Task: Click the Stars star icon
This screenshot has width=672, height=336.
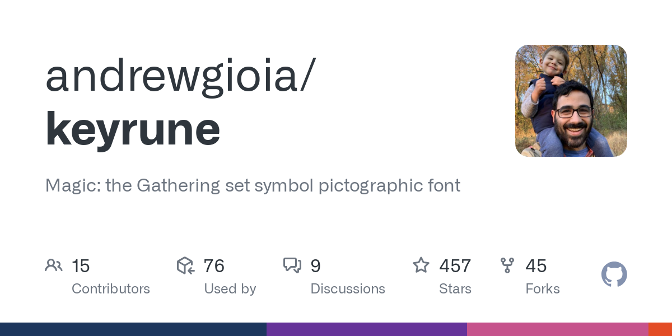Action: click(x=421, y=265)
